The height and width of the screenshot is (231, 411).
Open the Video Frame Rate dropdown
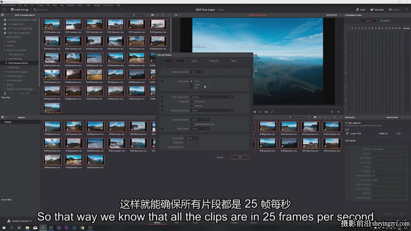point(197,72)
